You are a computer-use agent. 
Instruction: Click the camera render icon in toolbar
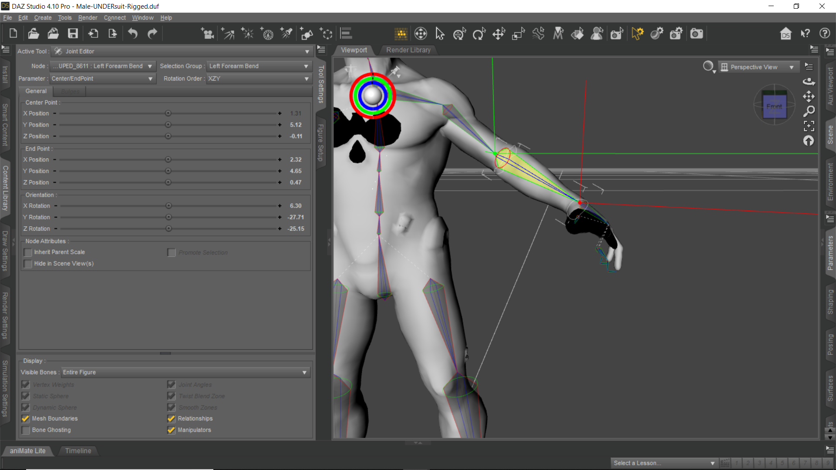coord(696,34)
